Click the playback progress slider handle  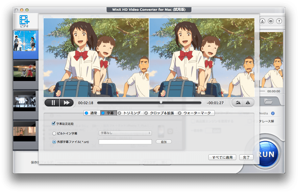(161, 102)
